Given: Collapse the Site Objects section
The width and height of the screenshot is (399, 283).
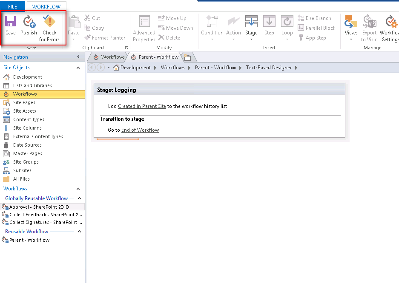Looking at the screenshot, I should click(78, 67).
